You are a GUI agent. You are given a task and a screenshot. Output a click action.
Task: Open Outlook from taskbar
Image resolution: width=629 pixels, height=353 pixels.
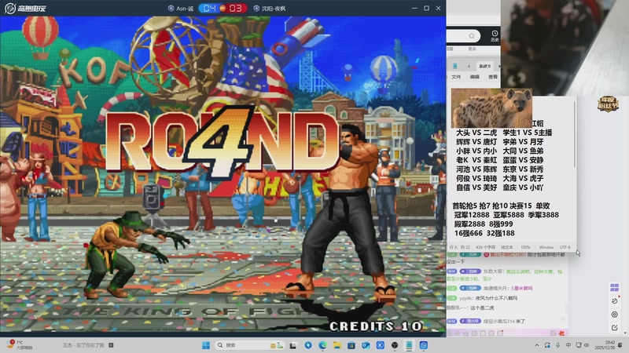click(366, 345)
